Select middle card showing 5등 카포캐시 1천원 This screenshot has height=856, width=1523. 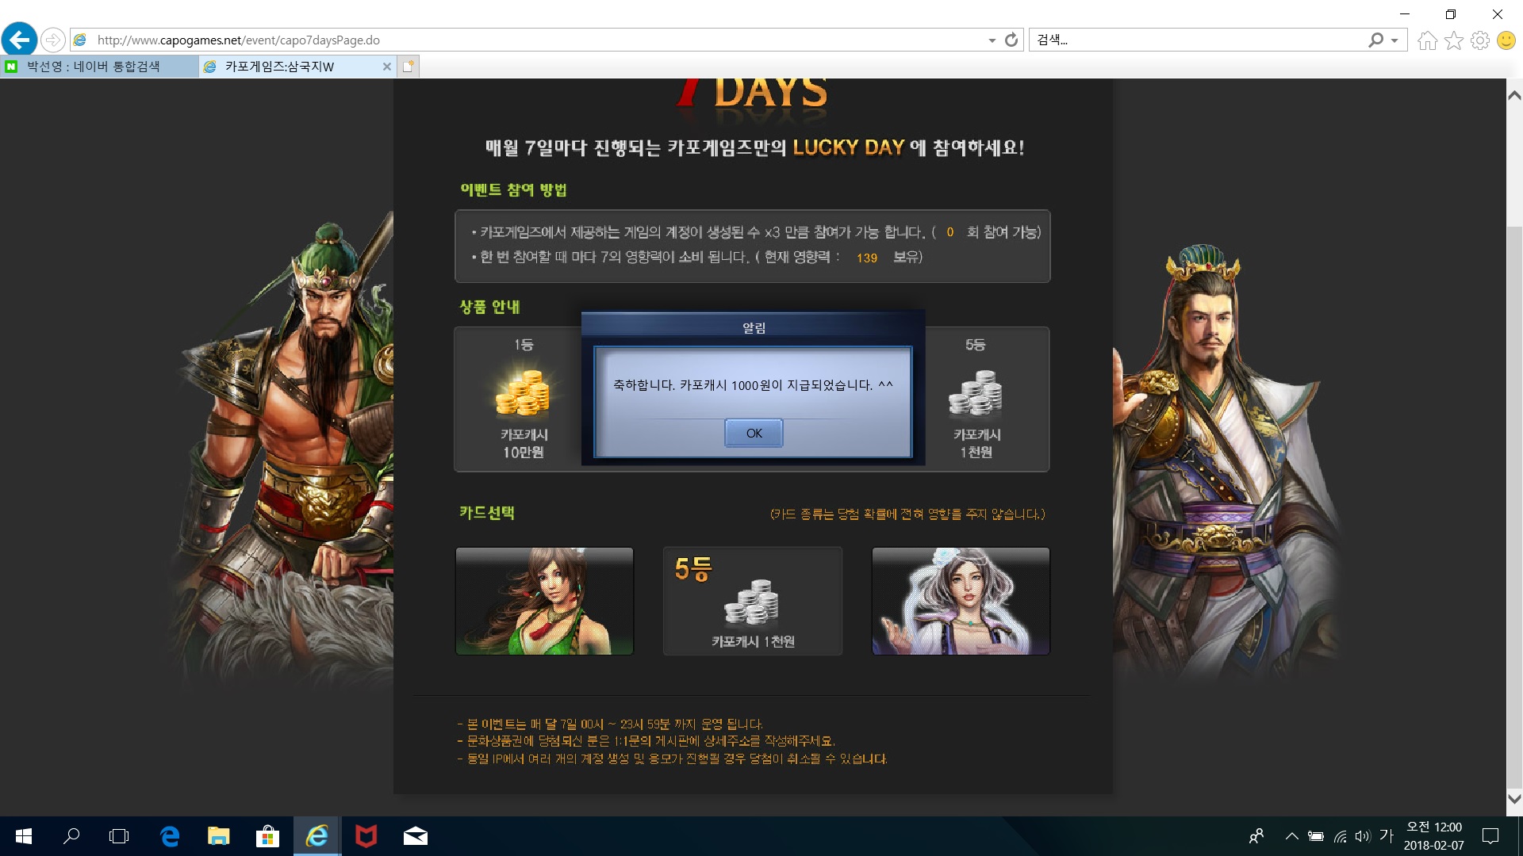tap(753, 601)
